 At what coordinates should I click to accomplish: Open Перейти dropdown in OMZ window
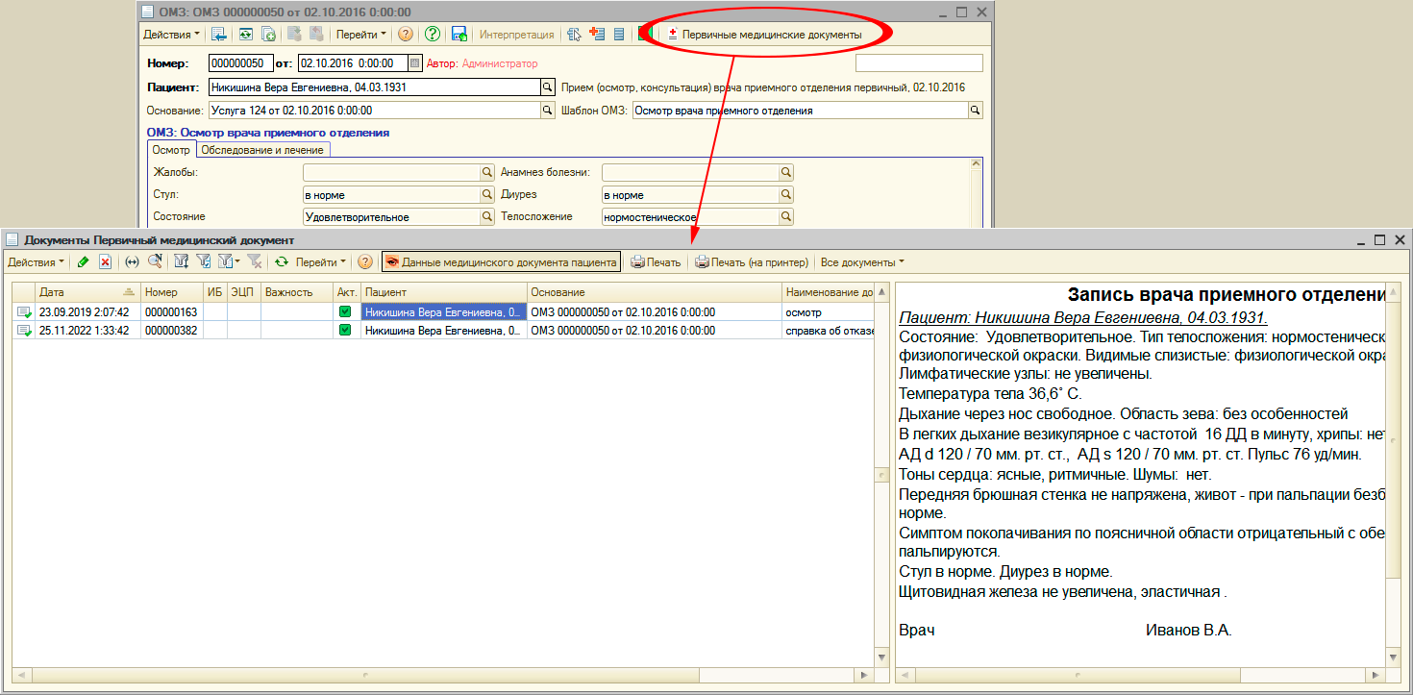[361, 34]
